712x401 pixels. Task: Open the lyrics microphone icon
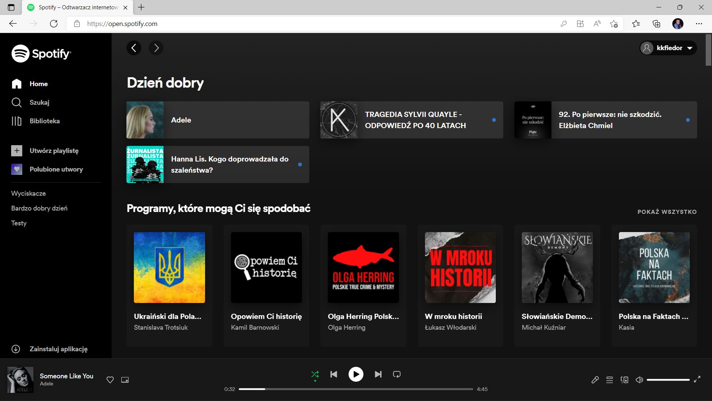pos(595,380)
